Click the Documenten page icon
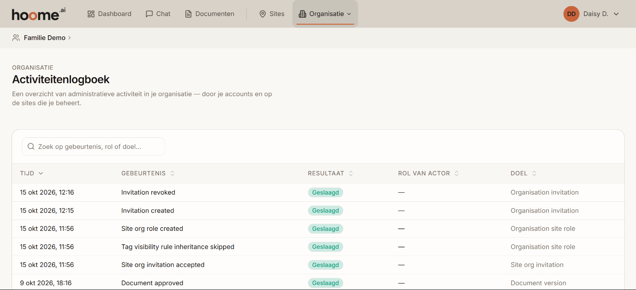This screenshot has height=290, width=636. point(188,14)
